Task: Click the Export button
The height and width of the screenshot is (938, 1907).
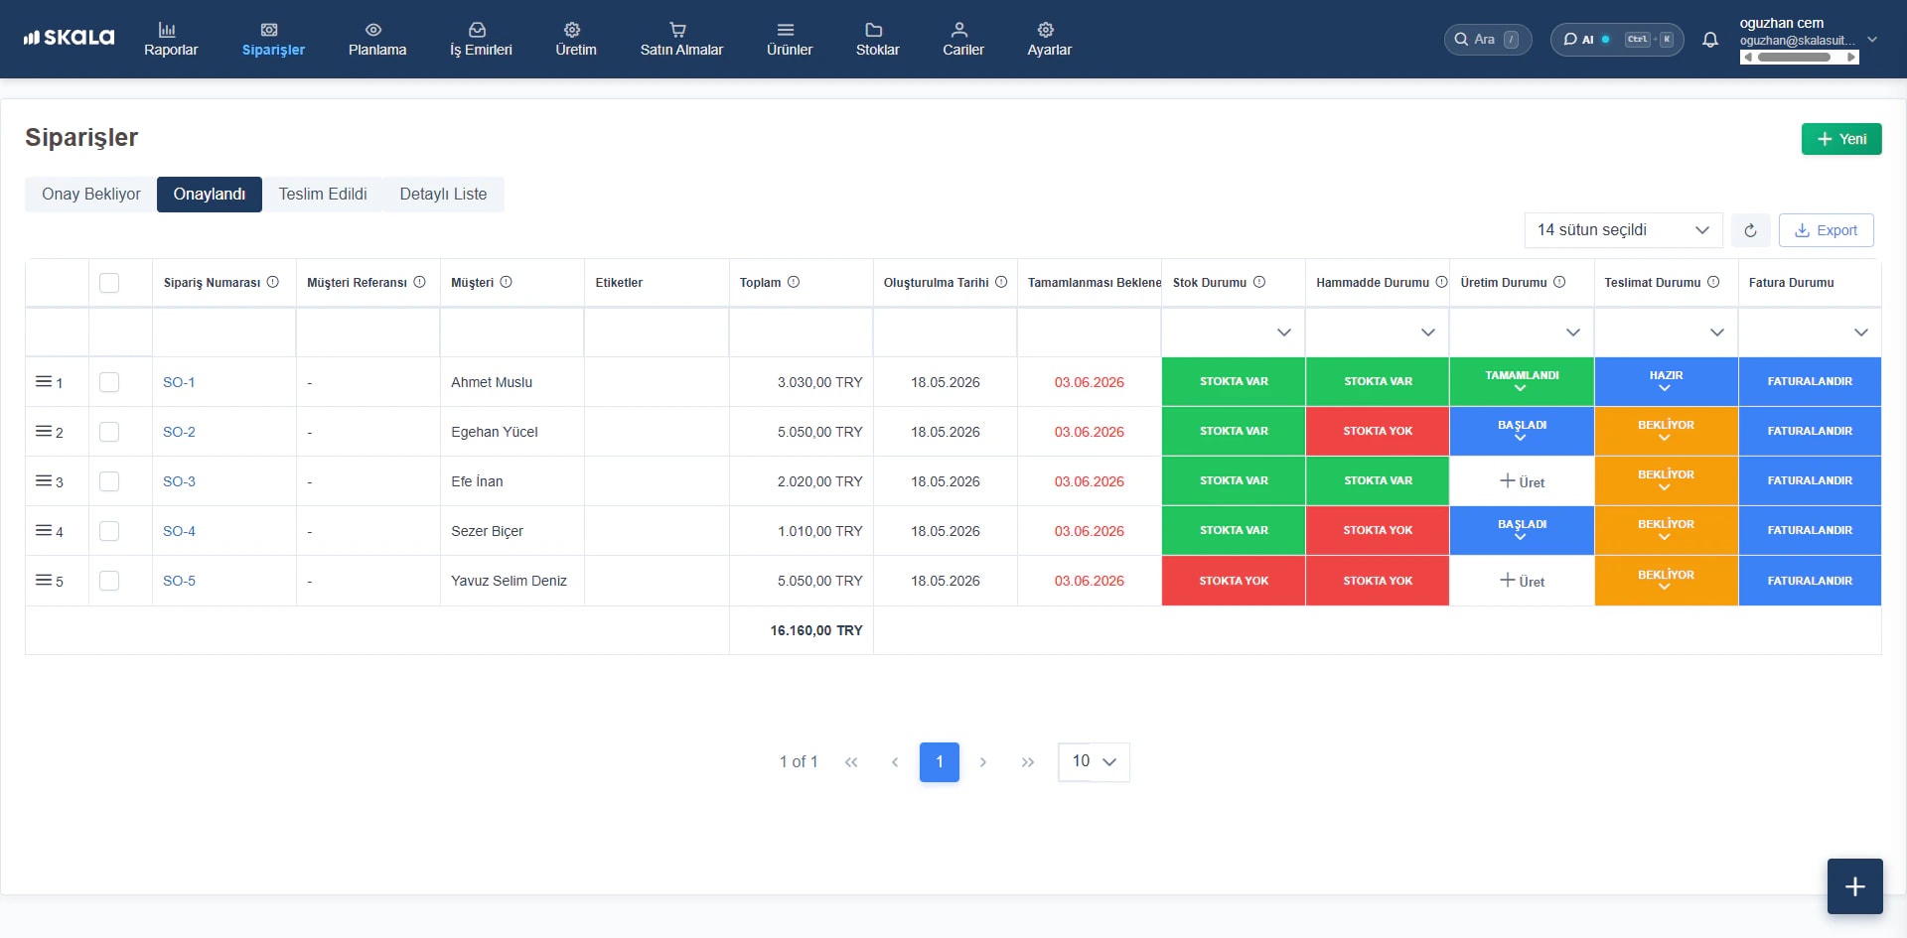Action: pyautogui.click(x=1826, y=230)
